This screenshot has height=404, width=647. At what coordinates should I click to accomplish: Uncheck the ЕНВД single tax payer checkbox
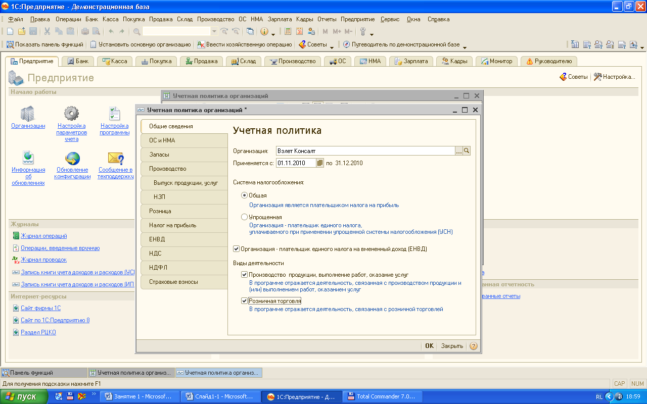coord(236,249)
